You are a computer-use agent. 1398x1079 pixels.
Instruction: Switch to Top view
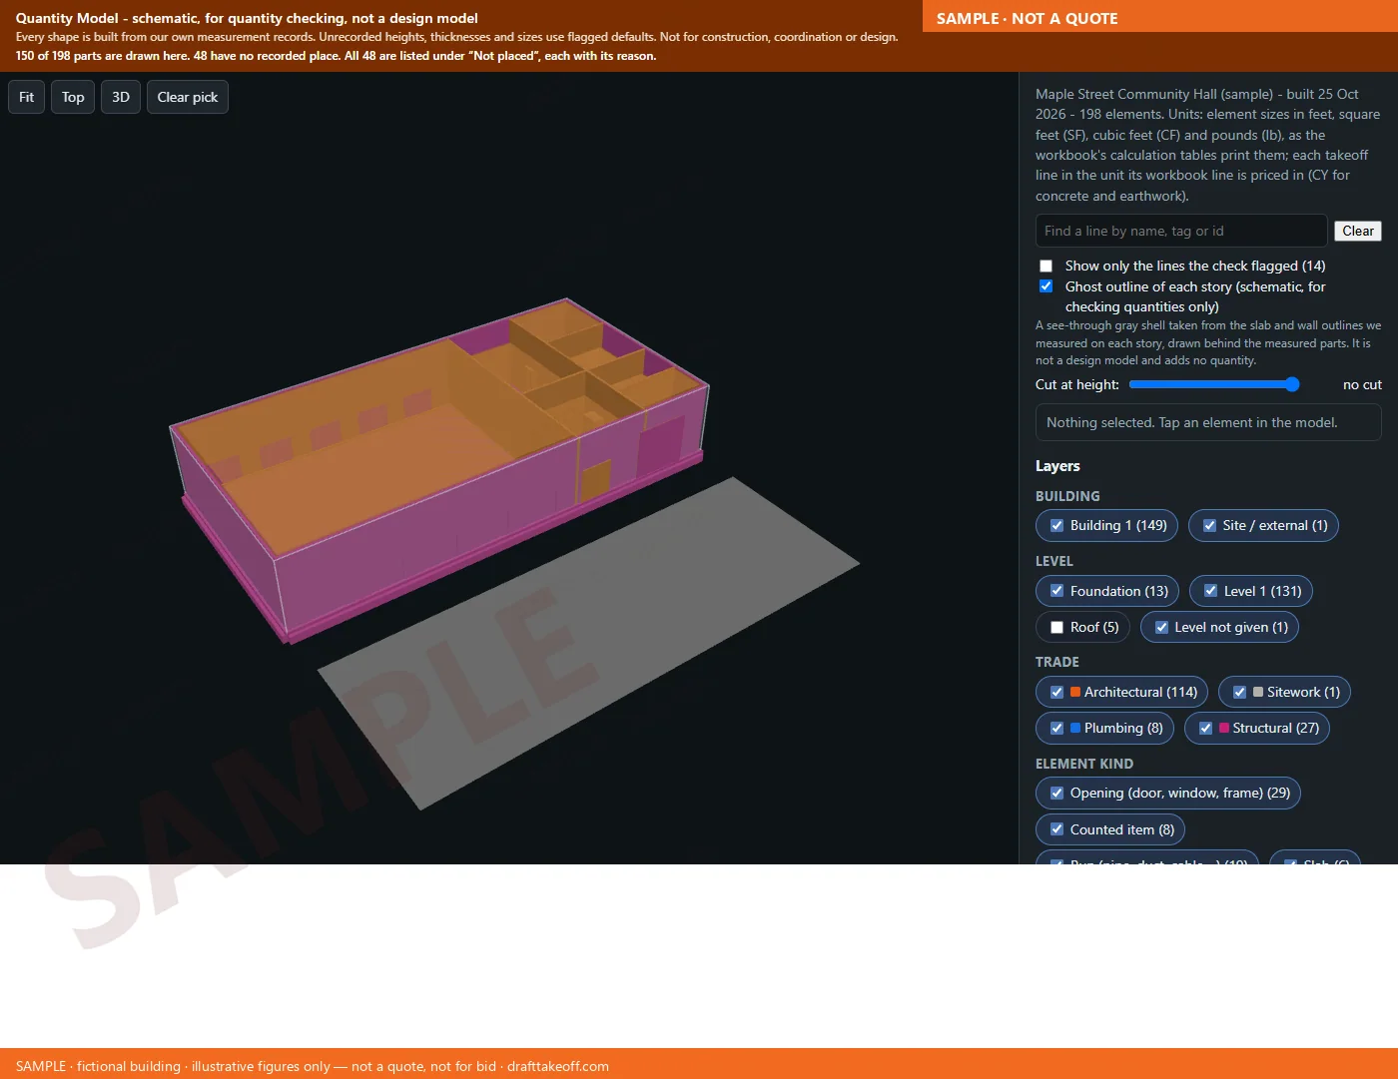(x=73, y=97)
